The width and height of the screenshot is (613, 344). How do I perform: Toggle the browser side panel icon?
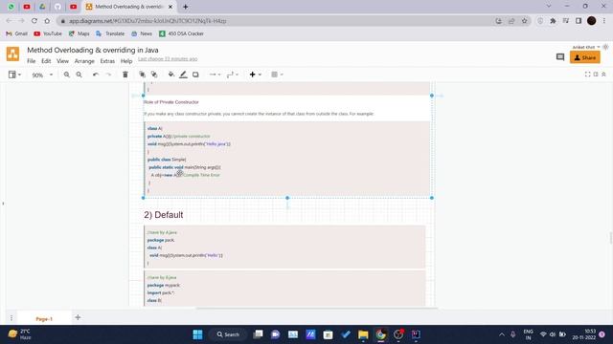pyautogui.click(x=579, y=21)
